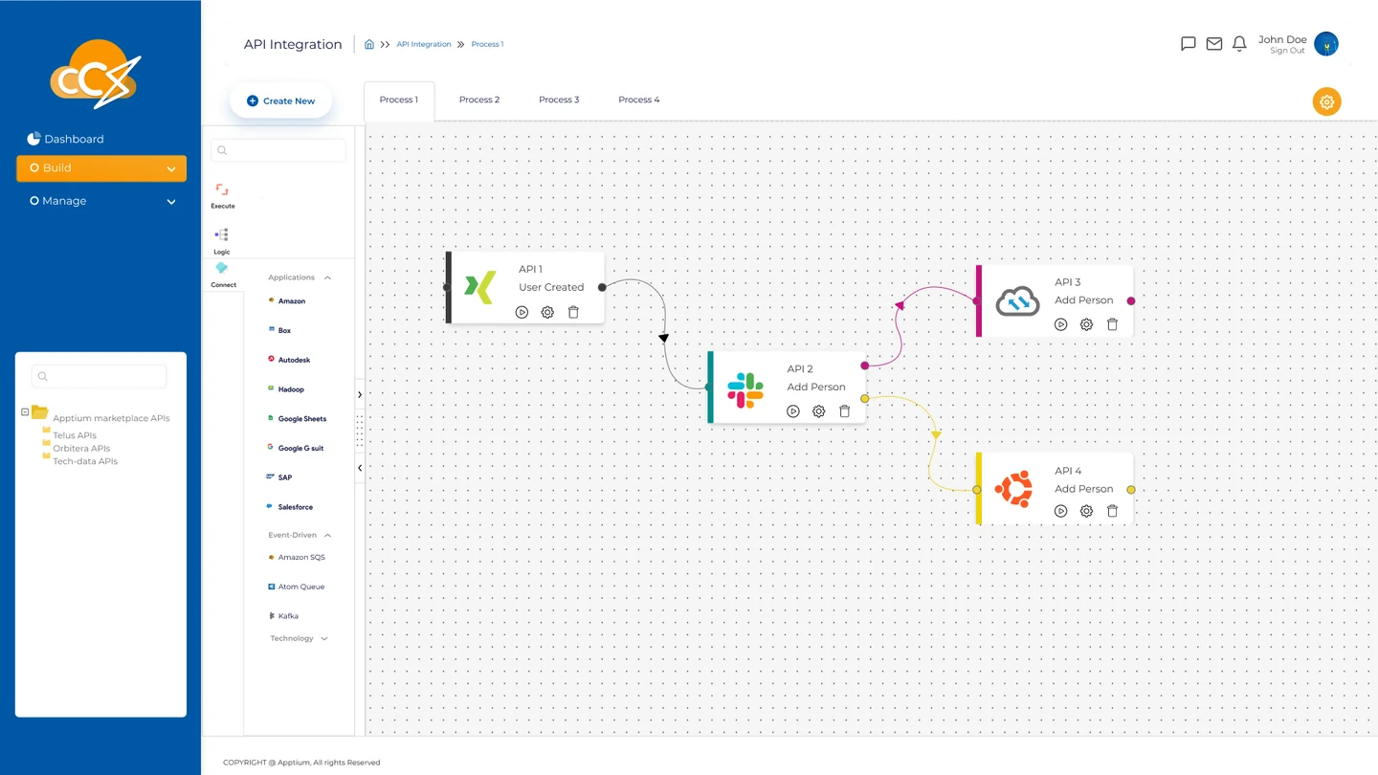Select the Connect tool

[223, 276]
